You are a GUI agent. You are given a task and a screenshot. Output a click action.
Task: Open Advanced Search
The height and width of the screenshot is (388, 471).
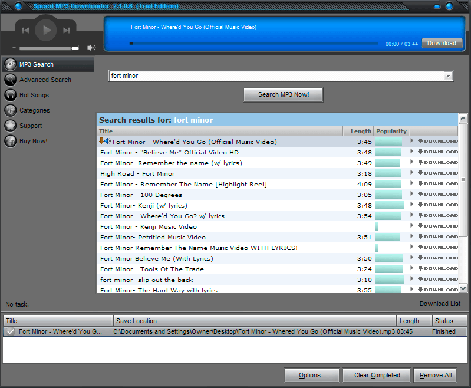pos(45,80)
